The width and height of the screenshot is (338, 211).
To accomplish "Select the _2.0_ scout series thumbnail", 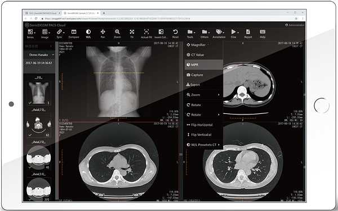I will point(39,93).
